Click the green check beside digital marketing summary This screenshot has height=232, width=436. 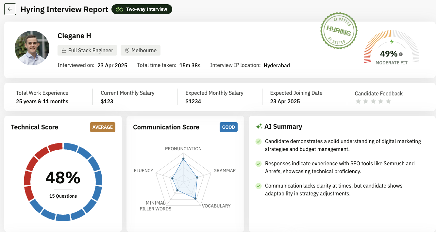coord(259,141)
